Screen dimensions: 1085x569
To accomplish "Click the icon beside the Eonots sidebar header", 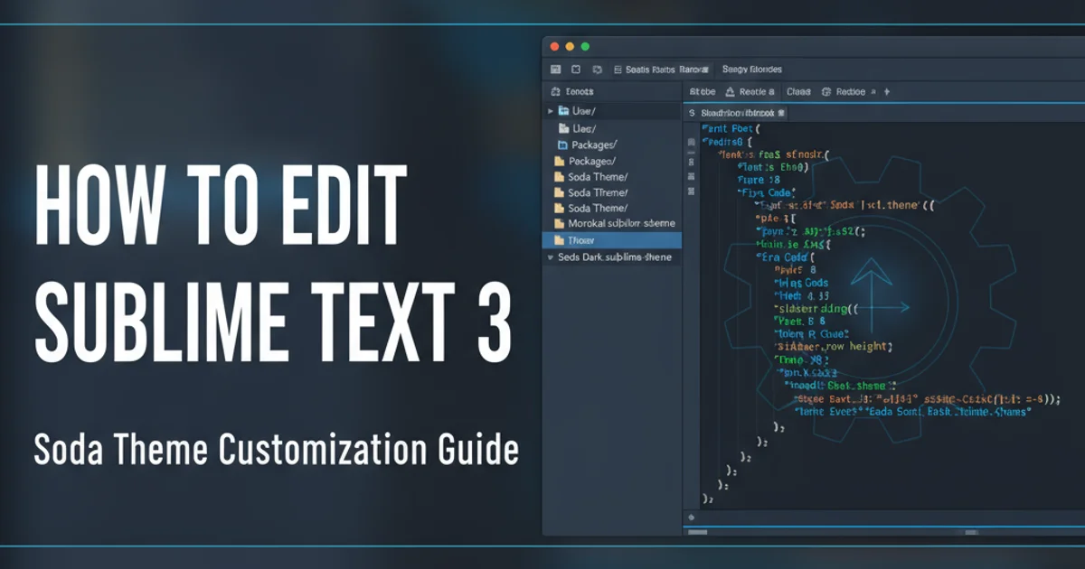I will click(x=554, y=92).
